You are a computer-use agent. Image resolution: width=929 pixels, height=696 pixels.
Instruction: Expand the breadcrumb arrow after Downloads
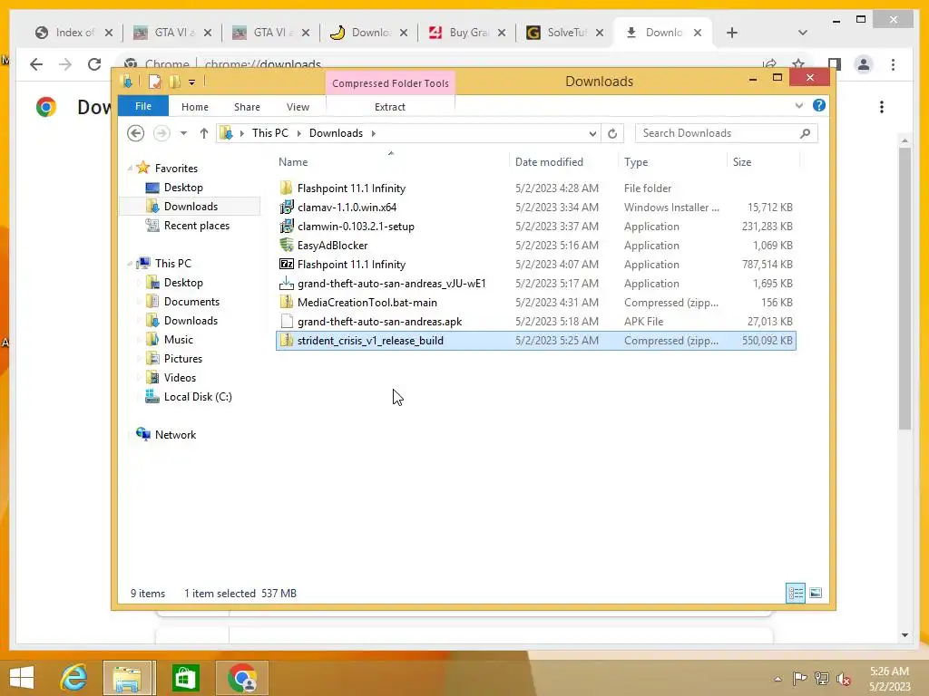click(x=373, y=133)
